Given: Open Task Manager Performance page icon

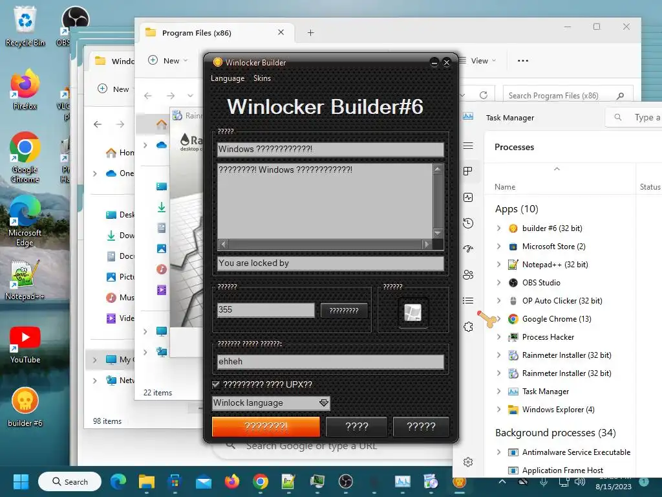Looking at the screenshot, I should [468, 197].
